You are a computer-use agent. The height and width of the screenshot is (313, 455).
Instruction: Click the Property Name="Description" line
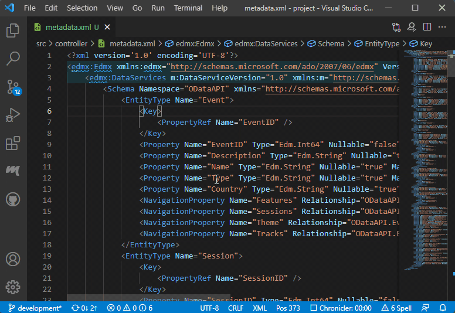click(x=269, y=156)
